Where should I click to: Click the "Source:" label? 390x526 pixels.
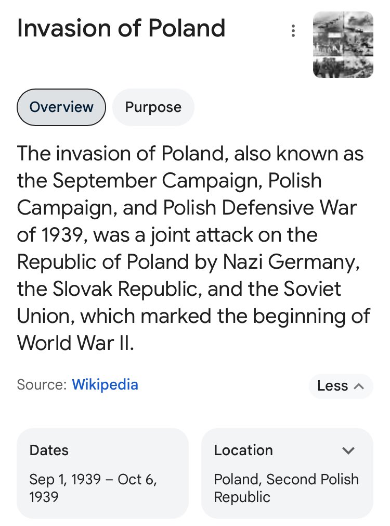[x=42, y=385]
